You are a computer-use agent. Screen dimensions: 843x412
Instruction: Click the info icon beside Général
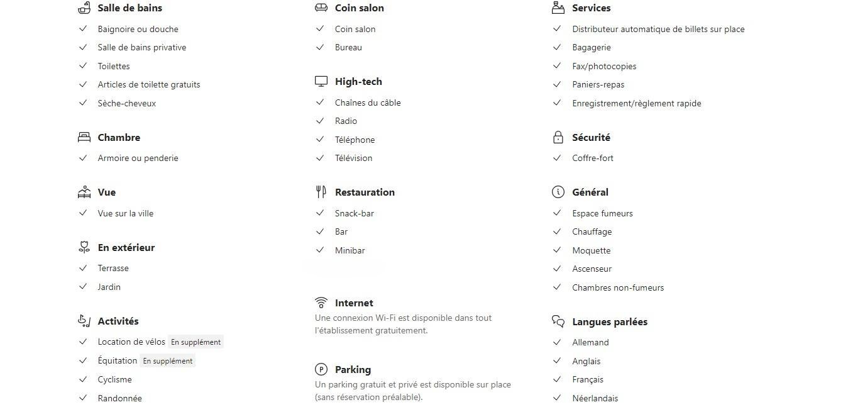558,192
